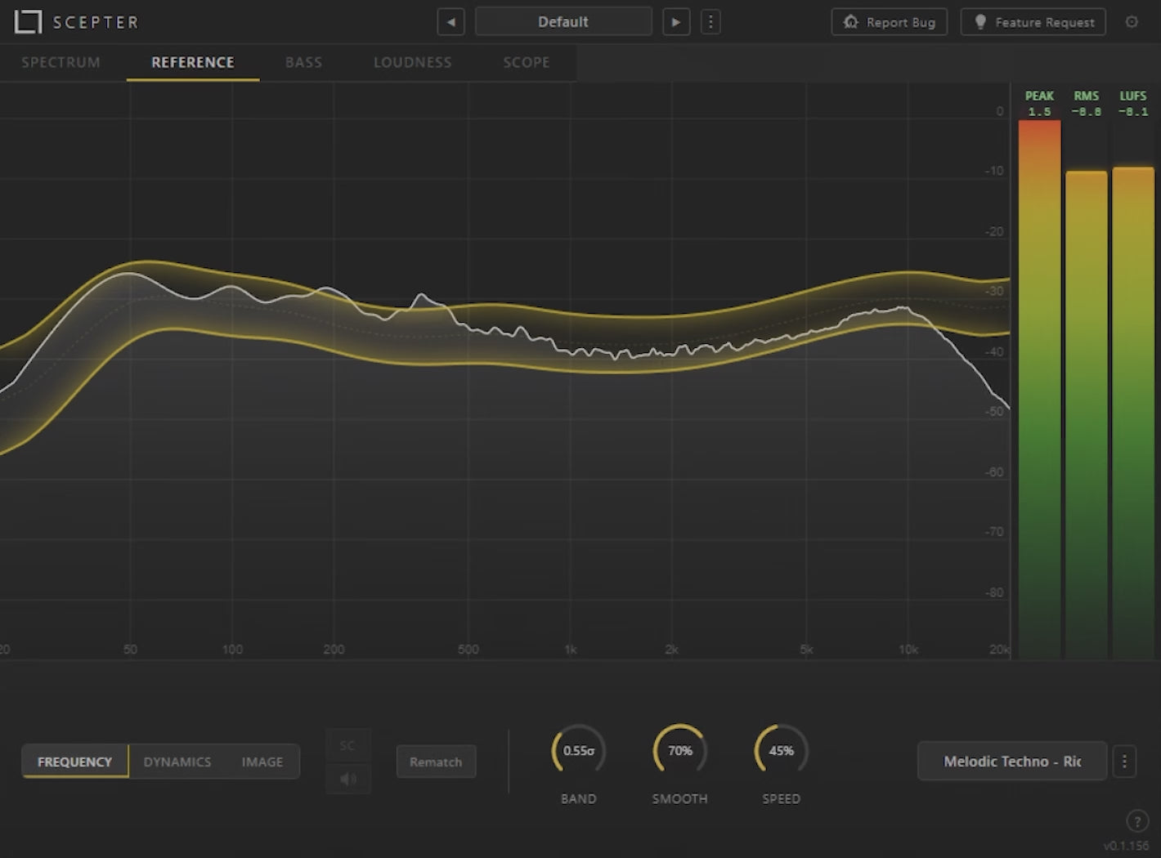This screenshot has width=1161, height=858.
Task: Toggle the speaker monitor icon
Action: (x=348, y=779)
